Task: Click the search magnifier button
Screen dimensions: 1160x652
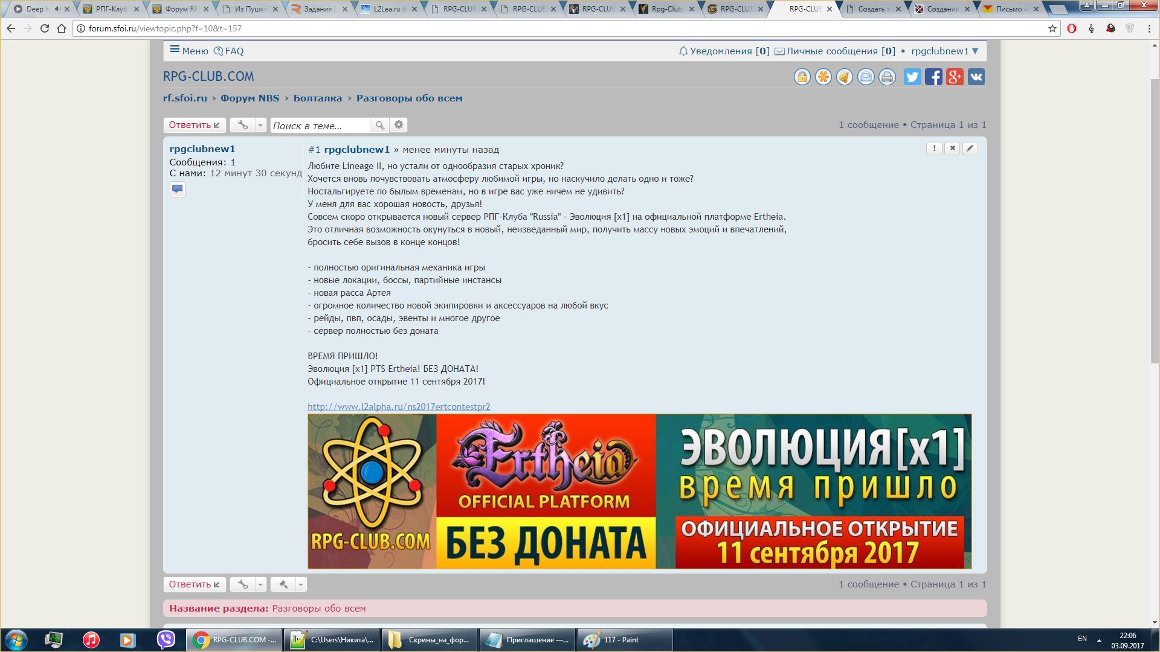Action: [379, 125]
